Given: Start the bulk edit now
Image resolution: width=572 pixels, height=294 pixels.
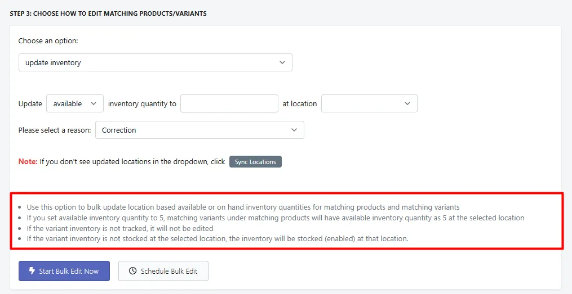Looking at the screenshot, I should click(x=64, y=271).
